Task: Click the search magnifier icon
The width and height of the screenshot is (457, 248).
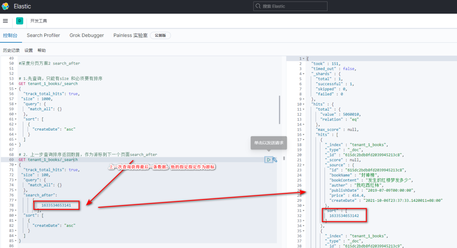Action: 258,6
